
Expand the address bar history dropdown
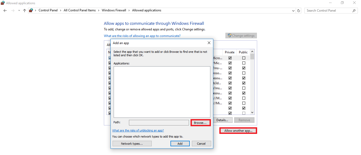point(293,11)
